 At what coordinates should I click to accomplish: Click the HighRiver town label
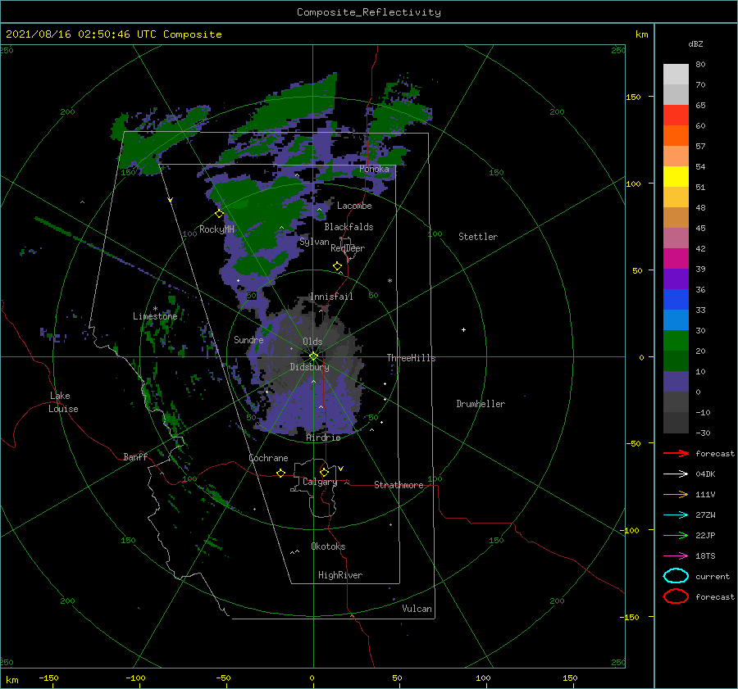[340, 575]
